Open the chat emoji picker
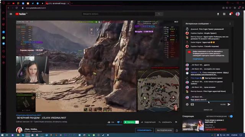 pyautogui.click(x=187, y=104)
